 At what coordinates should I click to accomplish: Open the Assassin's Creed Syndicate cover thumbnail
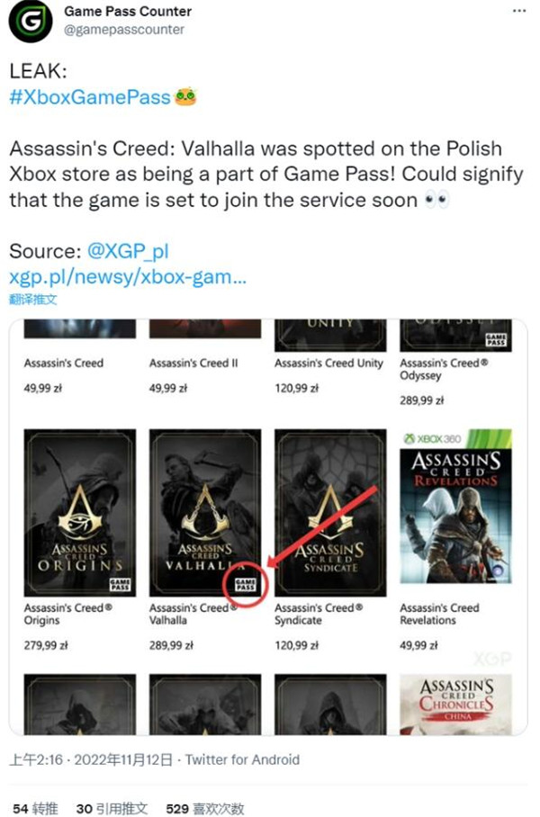point(330,513)
